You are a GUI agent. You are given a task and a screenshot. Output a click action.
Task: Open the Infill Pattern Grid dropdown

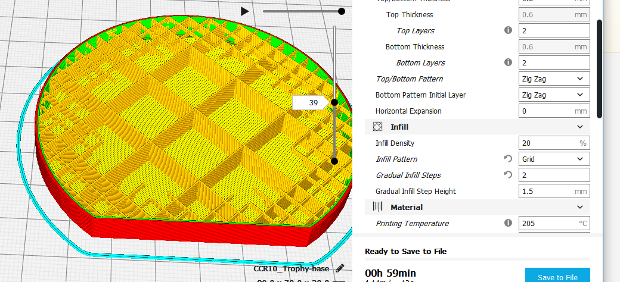(554, 159)
